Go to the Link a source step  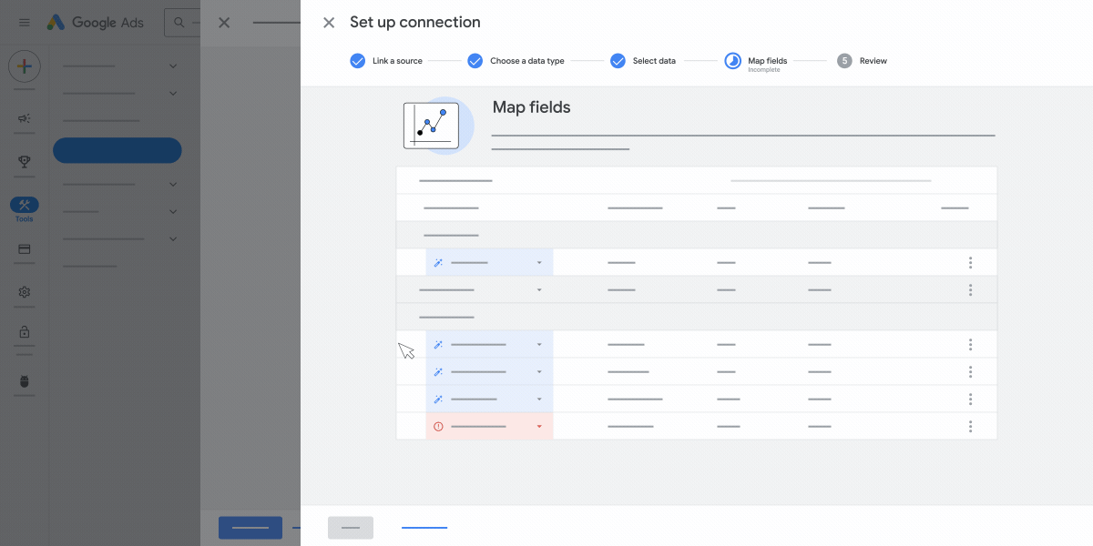click(386, 61)
